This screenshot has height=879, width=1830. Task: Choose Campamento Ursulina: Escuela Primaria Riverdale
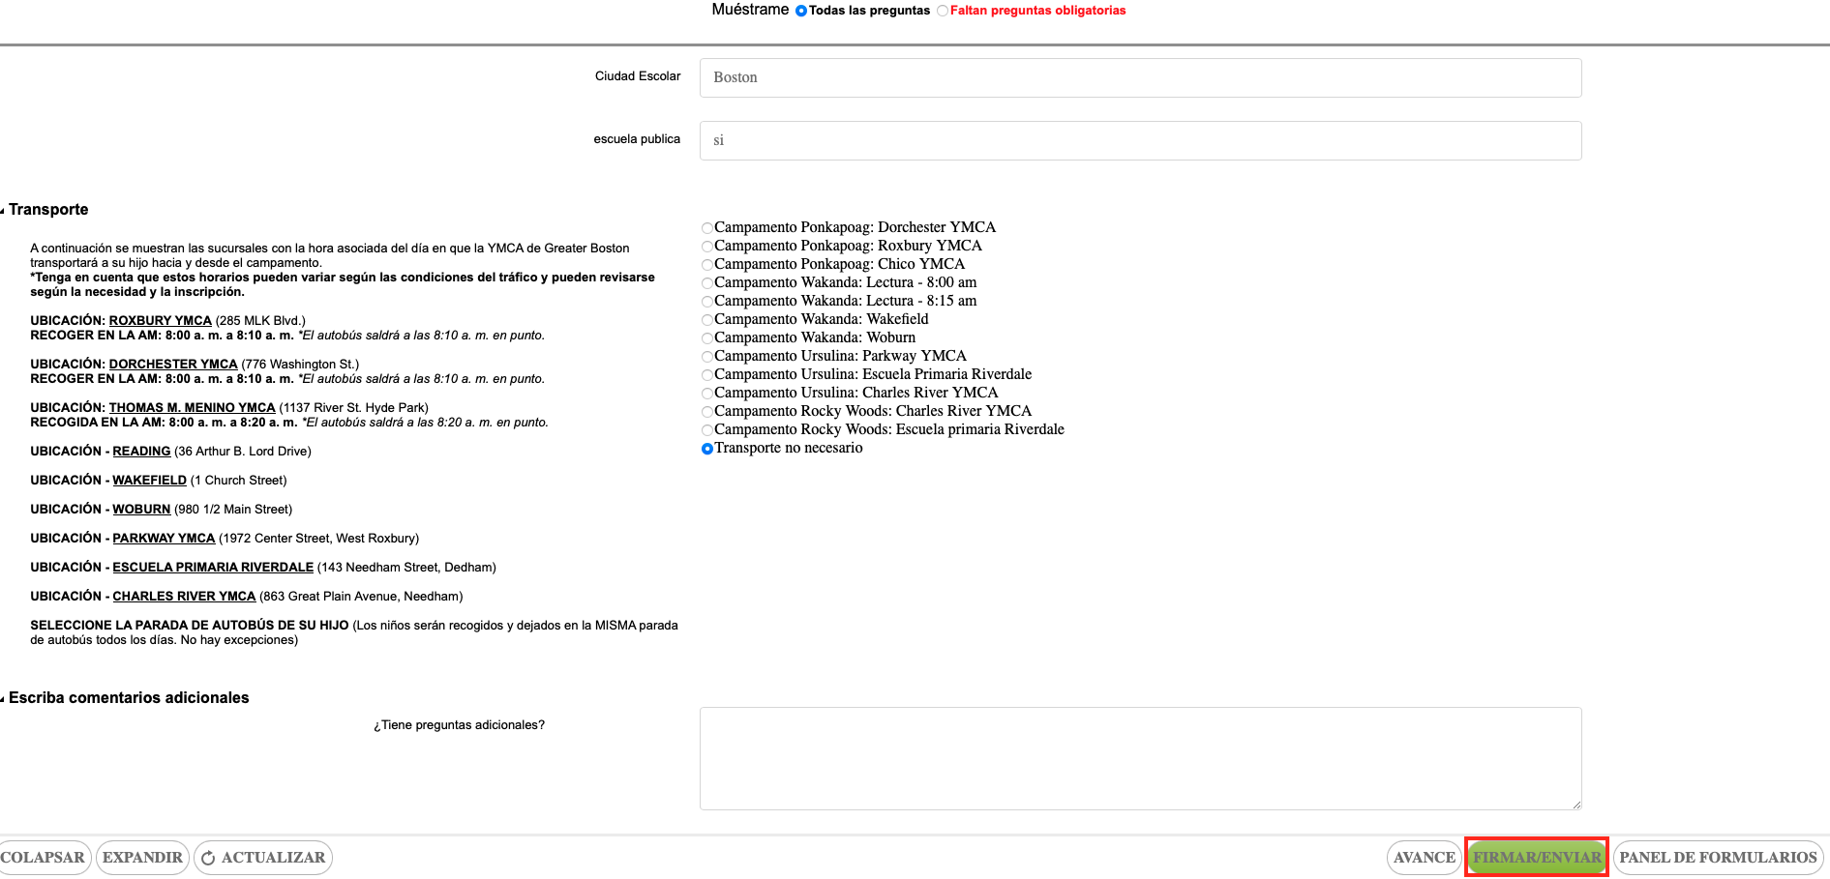(707, 375)
